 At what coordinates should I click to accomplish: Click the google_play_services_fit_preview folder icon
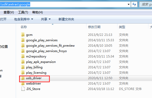[x=23, y=45]
